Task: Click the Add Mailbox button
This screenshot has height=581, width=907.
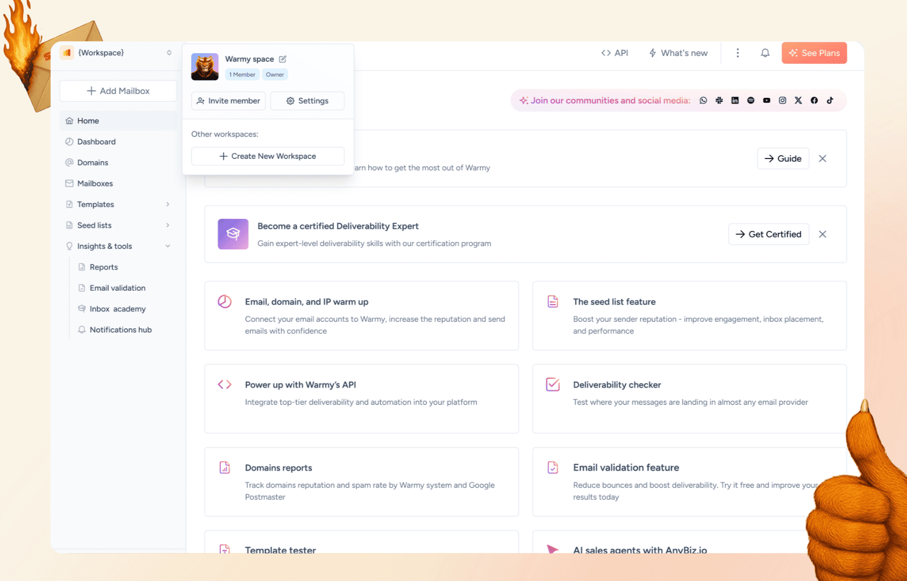Action: coord(118,91)
